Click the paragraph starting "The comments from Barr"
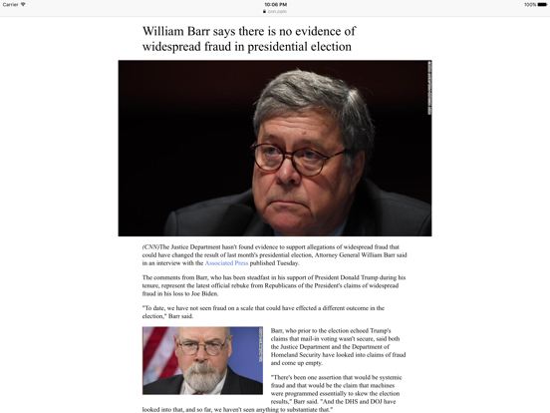 point(274,285)
